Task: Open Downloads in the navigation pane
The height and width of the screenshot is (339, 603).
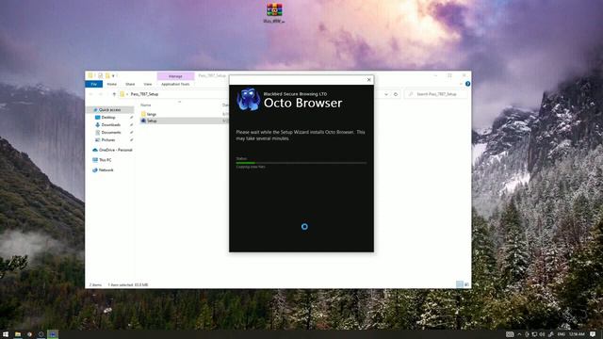Action: [110, 125]
